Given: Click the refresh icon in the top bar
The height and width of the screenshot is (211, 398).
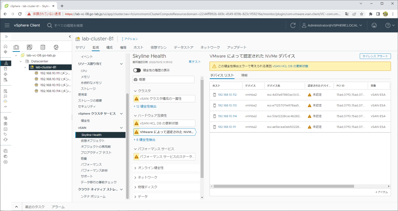Looking at the screenshot, I should pyautogui.click(x=293, y=25).
